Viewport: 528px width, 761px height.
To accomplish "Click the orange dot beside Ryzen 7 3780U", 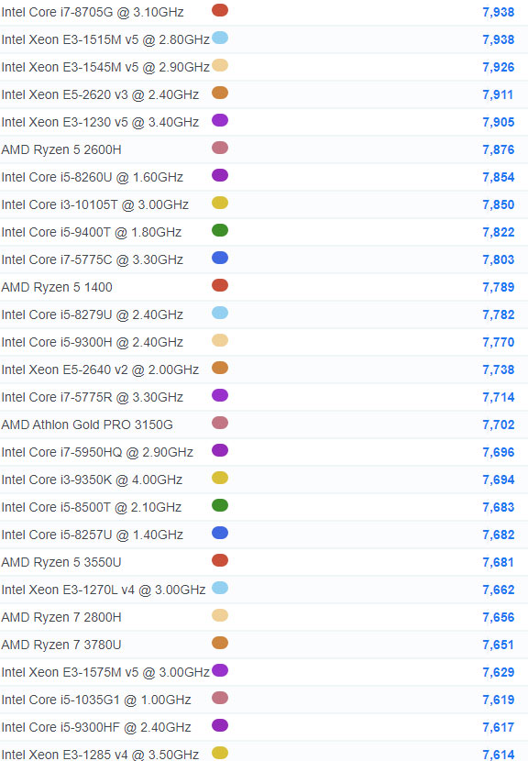I will (x=220, y=643).
